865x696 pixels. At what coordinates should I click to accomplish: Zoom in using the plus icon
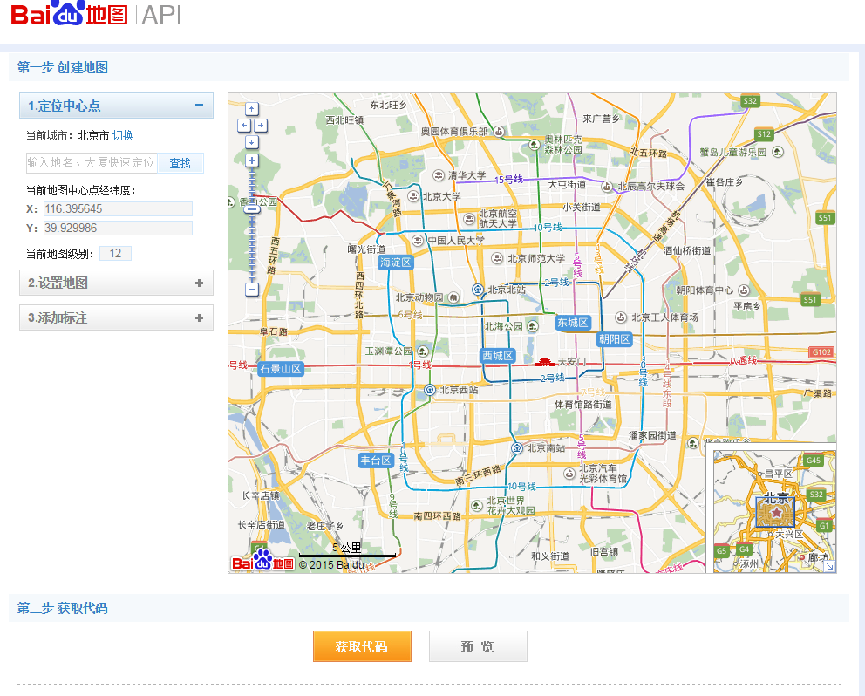251,160
